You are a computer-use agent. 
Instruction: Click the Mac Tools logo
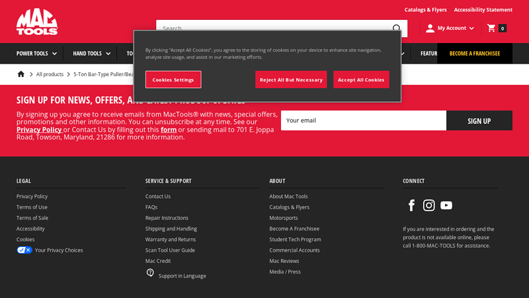37,22
